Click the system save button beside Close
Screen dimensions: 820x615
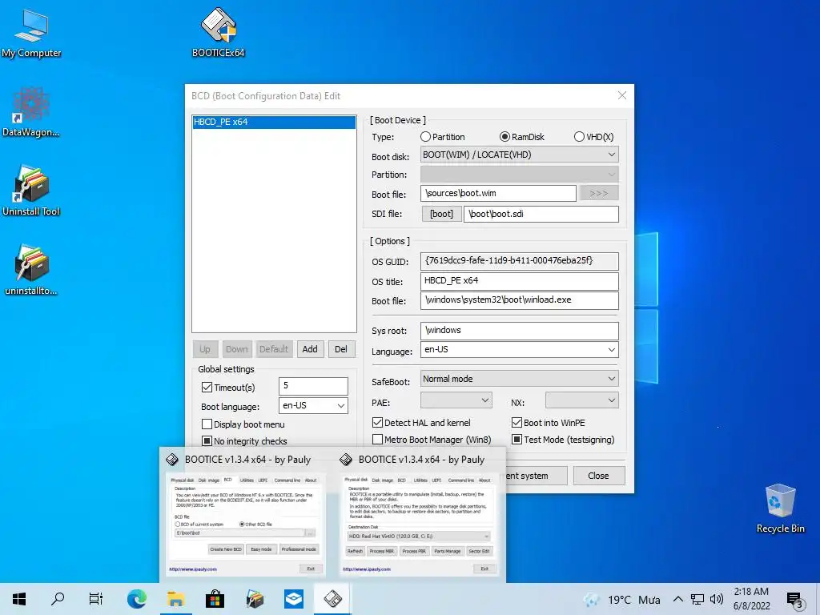(533, 476)
